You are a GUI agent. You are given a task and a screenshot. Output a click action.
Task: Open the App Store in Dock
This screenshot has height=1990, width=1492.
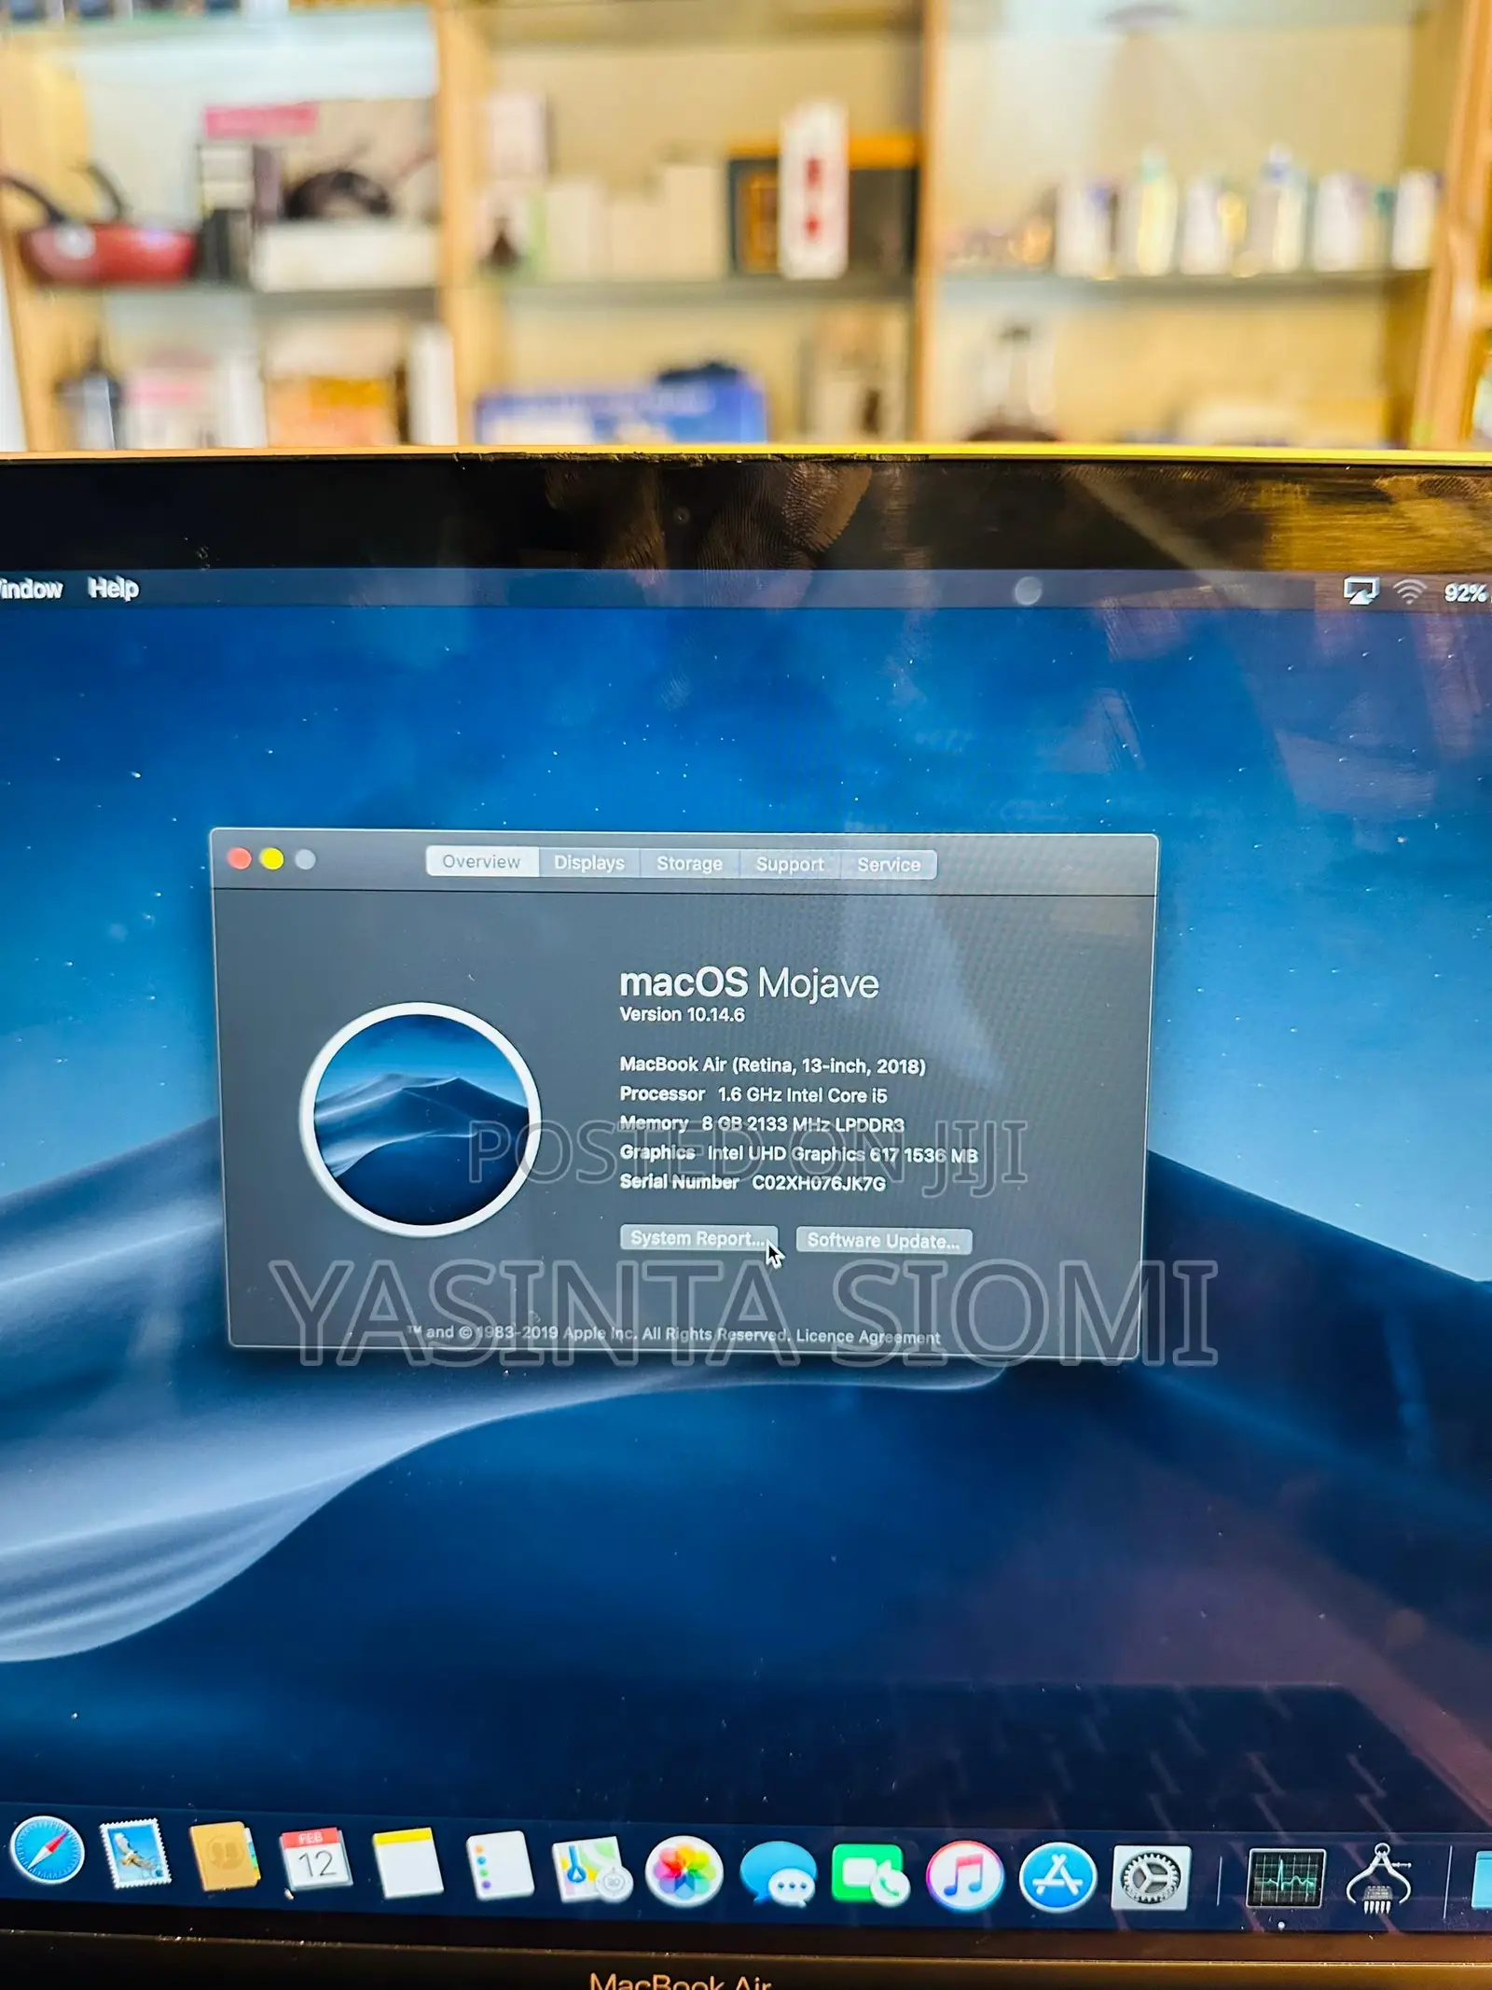(x=1057, y=1876)
